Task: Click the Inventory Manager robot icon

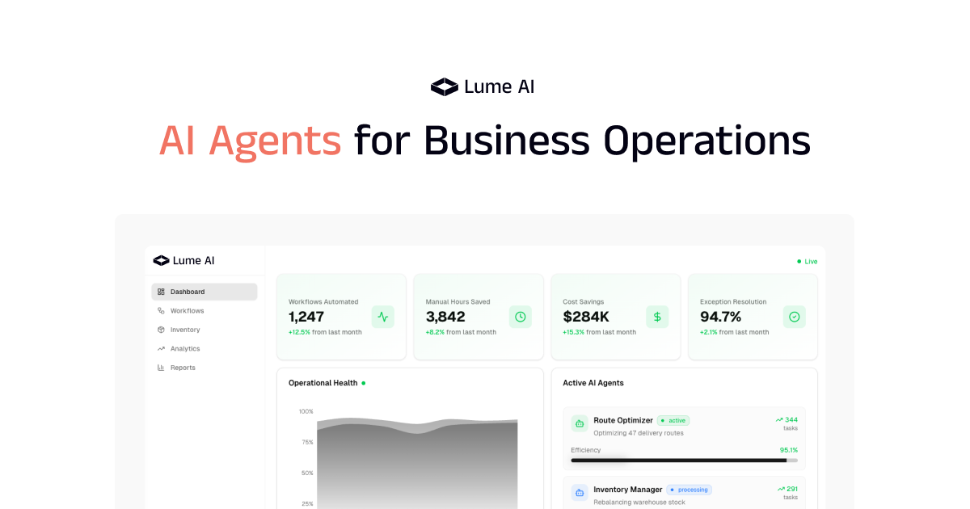Action: (579, 493)
